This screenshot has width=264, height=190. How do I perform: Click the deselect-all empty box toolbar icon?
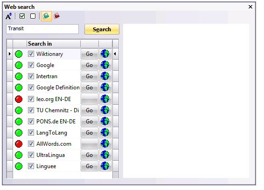tap(33, 16)
